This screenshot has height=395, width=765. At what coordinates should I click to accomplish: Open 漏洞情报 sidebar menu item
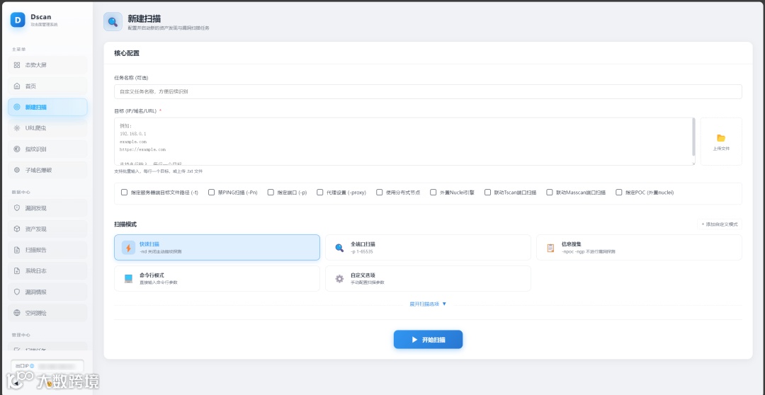pos(48,292)
